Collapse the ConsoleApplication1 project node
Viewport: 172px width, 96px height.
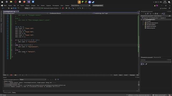142,19
